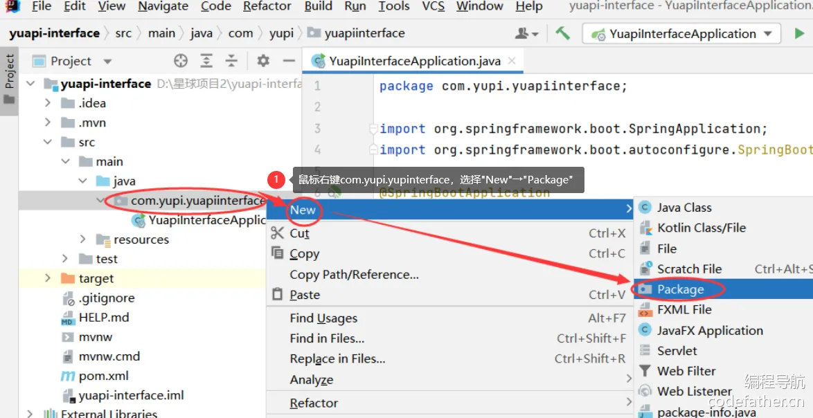Open the Window menu
This screenshot has height=418, width=813.
(x=480, y=6)
